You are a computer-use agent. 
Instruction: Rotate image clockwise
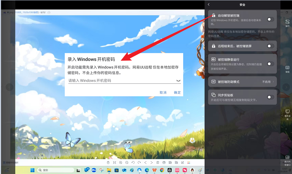(139, 163)
